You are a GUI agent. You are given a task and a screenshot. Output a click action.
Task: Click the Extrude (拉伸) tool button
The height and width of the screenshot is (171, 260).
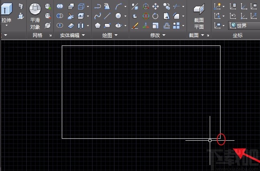pos(7,10)
